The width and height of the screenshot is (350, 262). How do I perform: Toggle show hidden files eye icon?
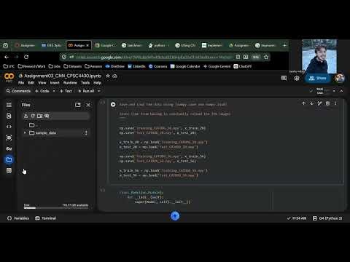pyautogui.click(x=47, y=116)
